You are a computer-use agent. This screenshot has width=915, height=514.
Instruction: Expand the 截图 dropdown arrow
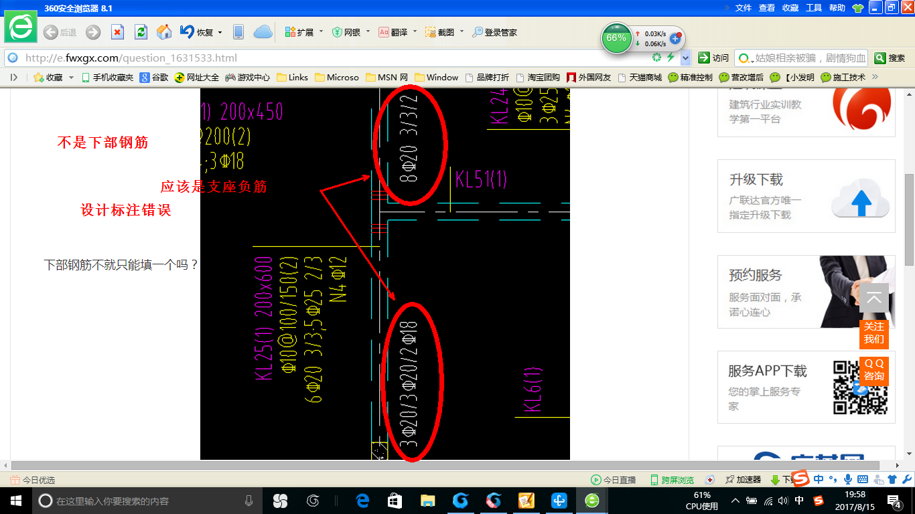pos(462,31)
